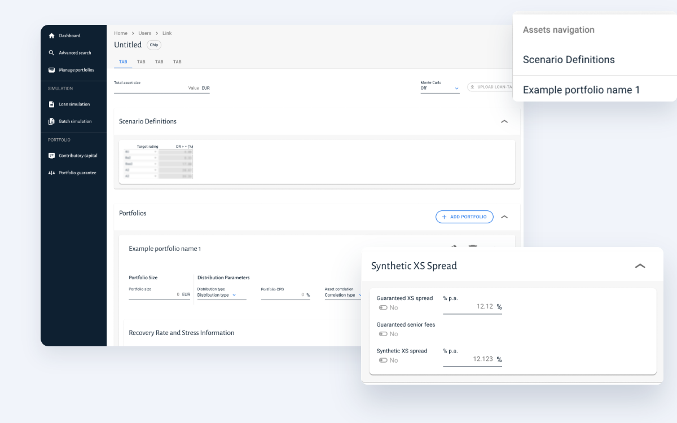
Task: Click the Upload Loan-Ta button
Action: point(490,87)
